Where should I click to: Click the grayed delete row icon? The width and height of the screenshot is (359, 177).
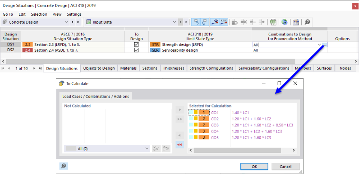tap(244, 22)
